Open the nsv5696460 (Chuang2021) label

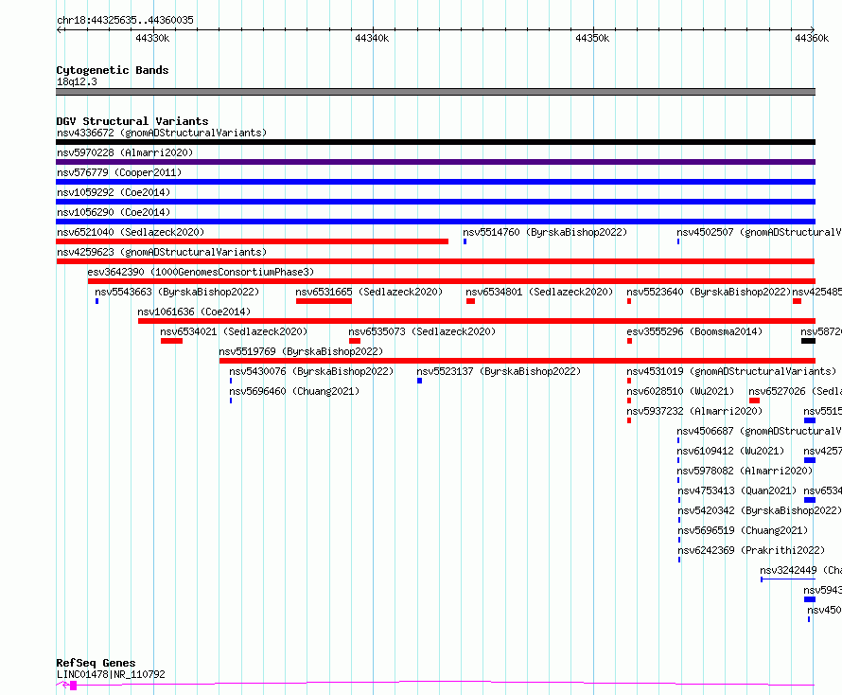coord(294,391)
